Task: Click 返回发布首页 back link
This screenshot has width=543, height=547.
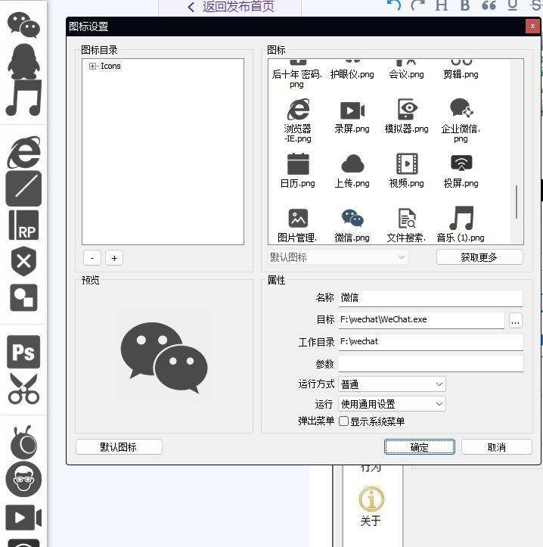Action: coord(231,7)
